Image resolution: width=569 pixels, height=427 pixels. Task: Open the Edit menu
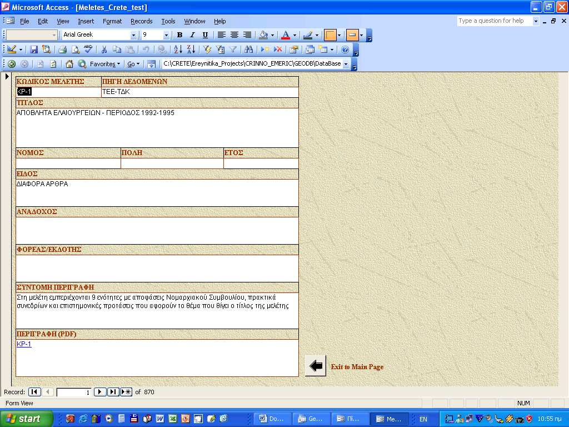[43, 22]
